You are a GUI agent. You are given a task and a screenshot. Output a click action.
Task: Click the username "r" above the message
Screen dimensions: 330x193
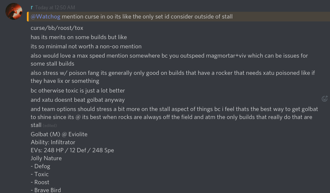[32, 7]
